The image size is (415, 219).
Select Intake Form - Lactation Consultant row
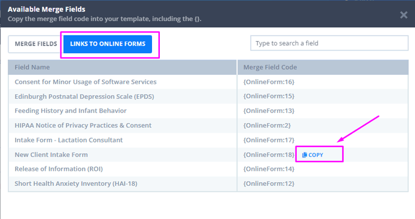coord(208,140)
